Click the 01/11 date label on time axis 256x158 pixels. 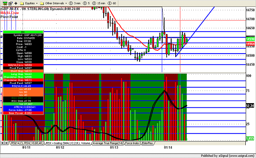coord(26,147)
